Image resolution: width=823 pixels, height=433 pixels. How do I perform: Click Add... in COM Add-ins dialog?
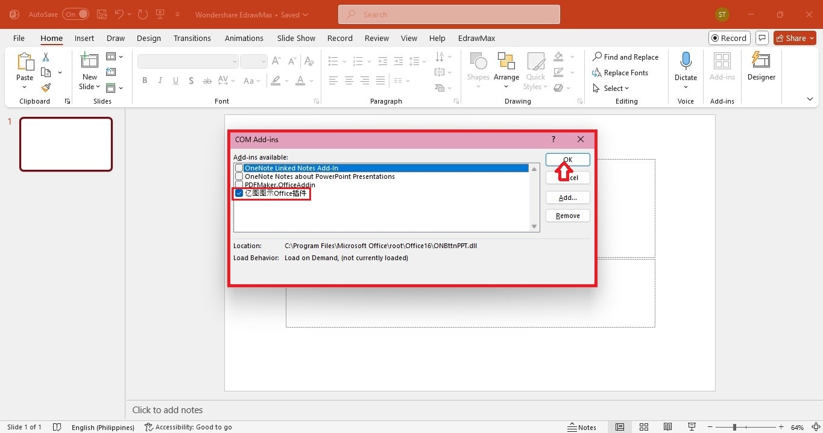568,198
